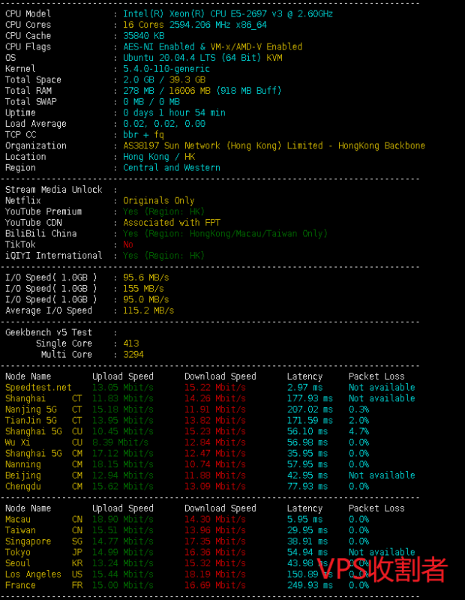Click the Average I/O Speed 115.2 MB/s value

click(x=148, y=310)
